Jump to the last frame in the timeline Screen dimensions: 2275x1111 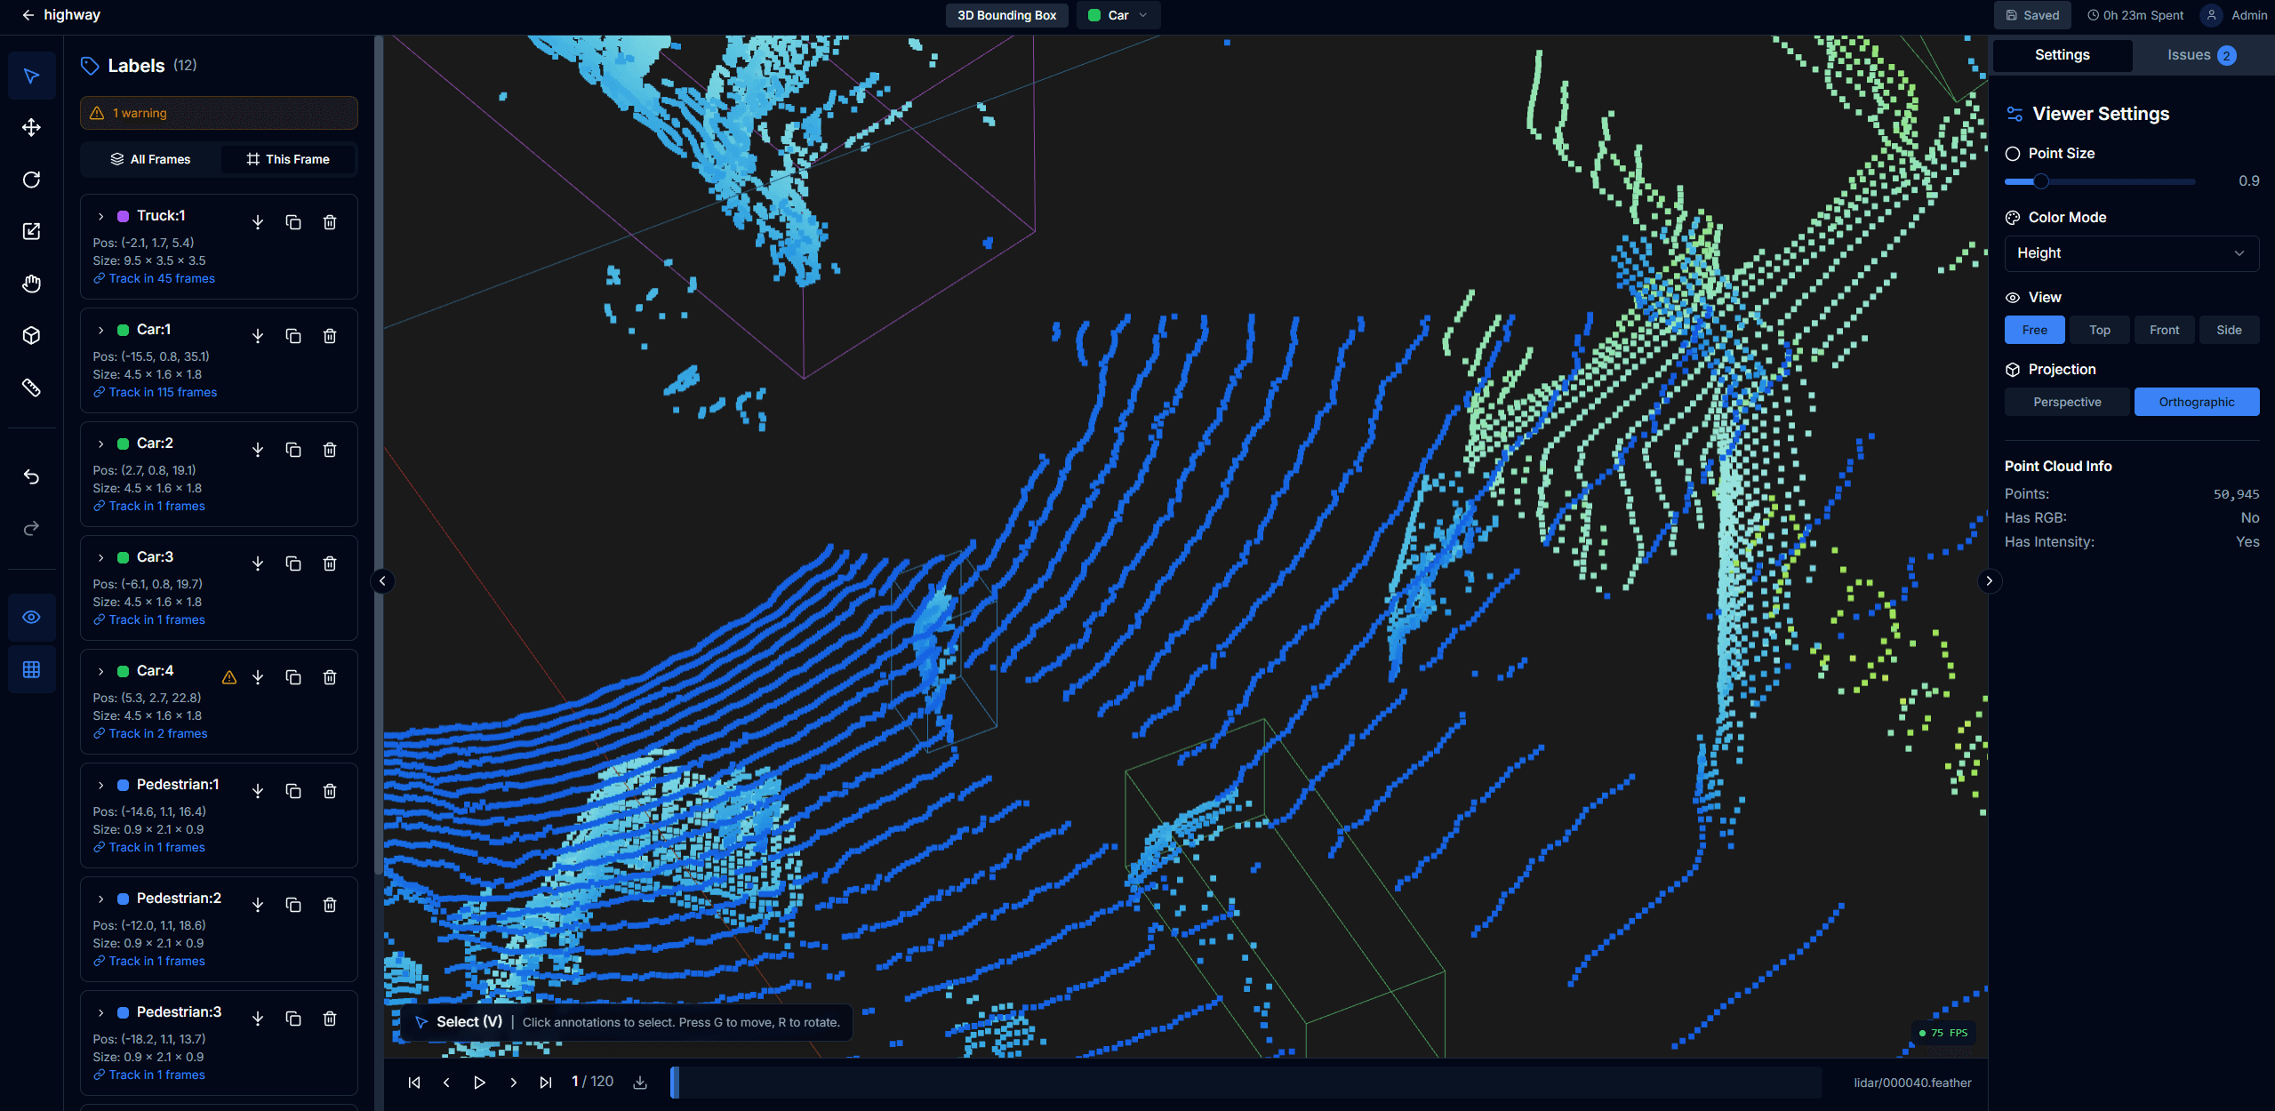click(545, 1082)
